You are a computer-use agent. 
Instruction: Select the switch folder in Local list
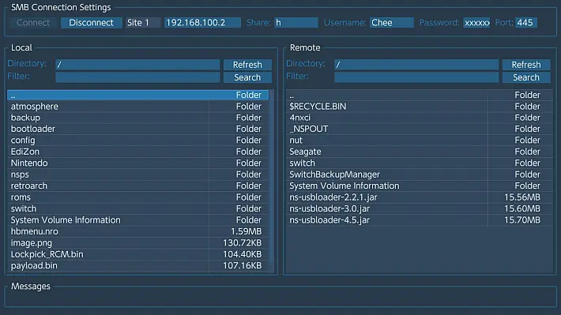click(x=137, y=208)
